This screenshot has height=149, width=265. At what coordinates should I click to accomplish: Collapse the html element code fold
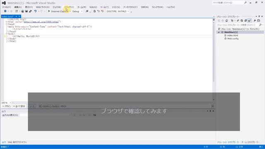coord(7,22)
